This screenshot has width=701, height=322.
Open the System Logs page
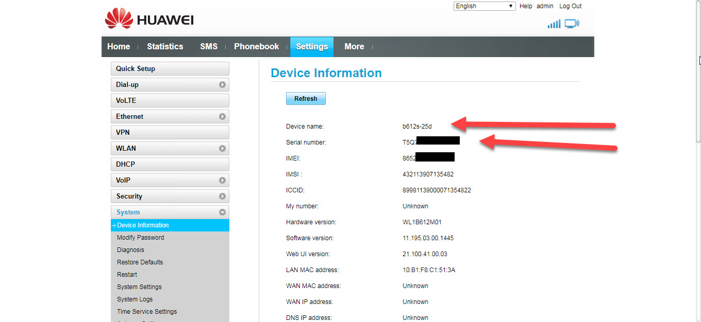point(135,299)
